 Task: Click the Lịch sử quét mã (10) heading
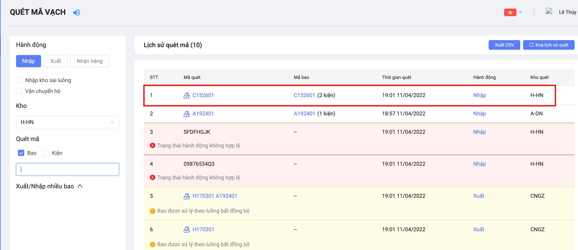(173, 45)
